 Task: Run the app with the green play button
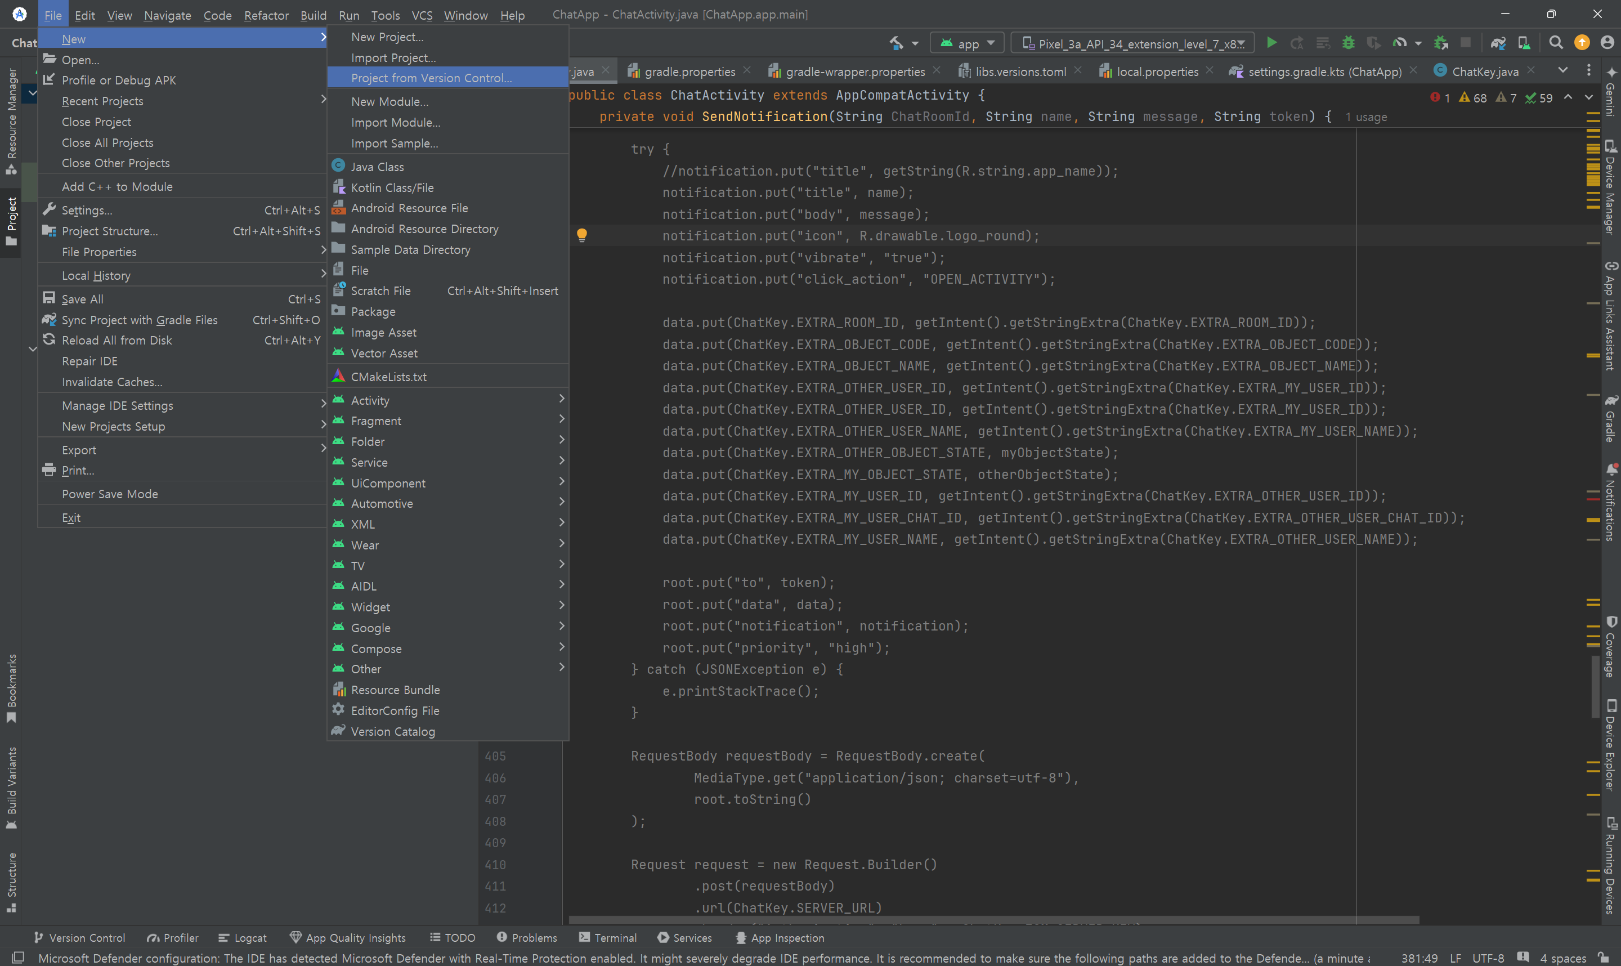coord(1271,43)
